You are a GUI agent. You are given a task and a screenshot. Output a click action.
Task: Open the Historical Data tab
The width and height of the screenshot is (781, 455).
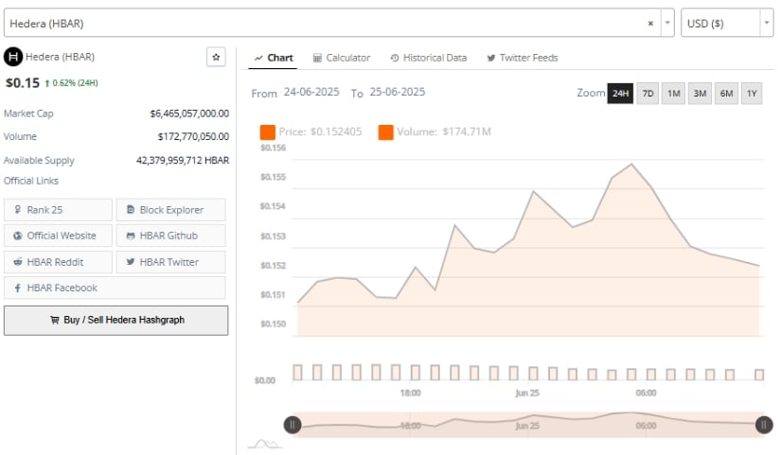(428, 58)
